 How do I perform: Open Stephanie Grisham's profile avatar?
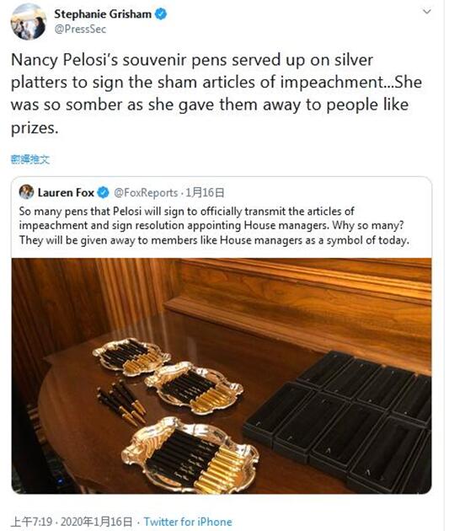29,21
